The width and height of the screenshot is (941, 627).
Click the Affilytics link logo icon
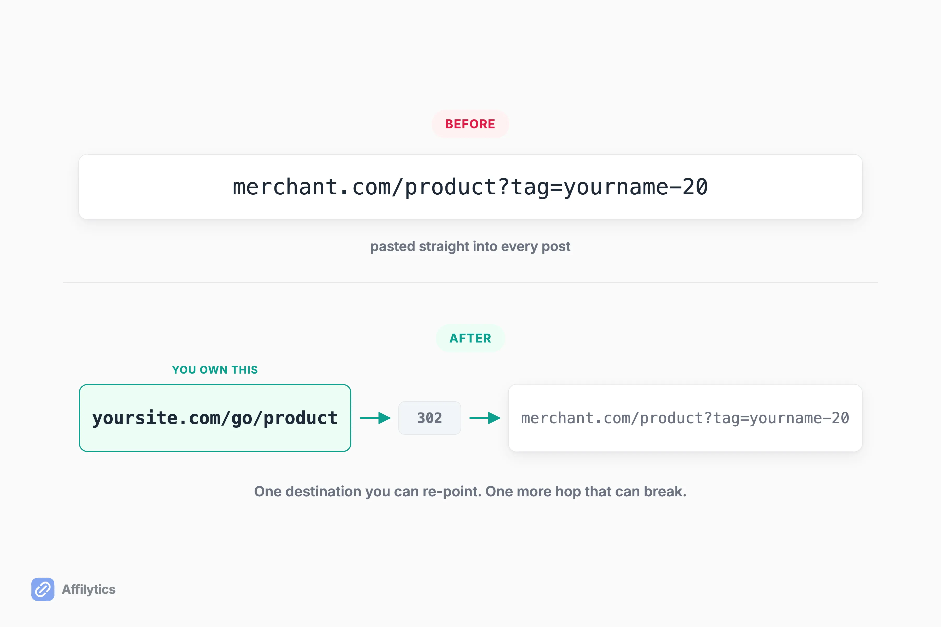coord(43,589)
